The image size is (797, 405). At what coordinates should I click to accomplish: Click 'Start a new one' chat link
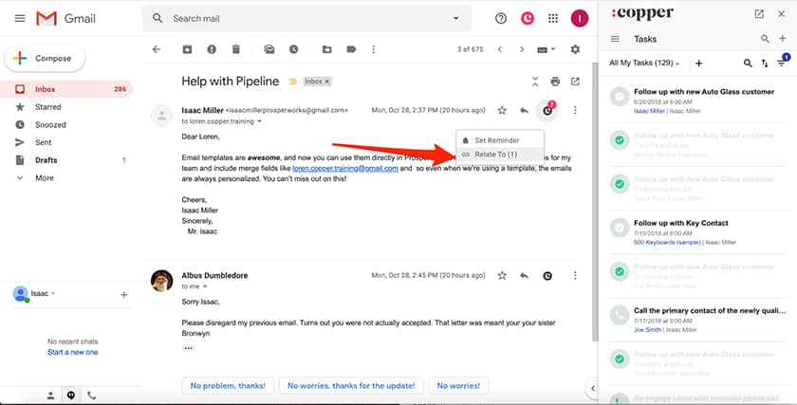click(x=73, y=352)
